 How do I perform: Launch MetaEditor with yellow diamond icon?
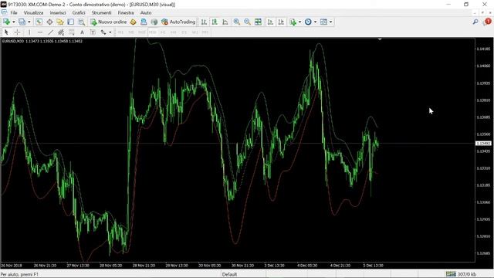pyautogui.click(x=133, y=22)
